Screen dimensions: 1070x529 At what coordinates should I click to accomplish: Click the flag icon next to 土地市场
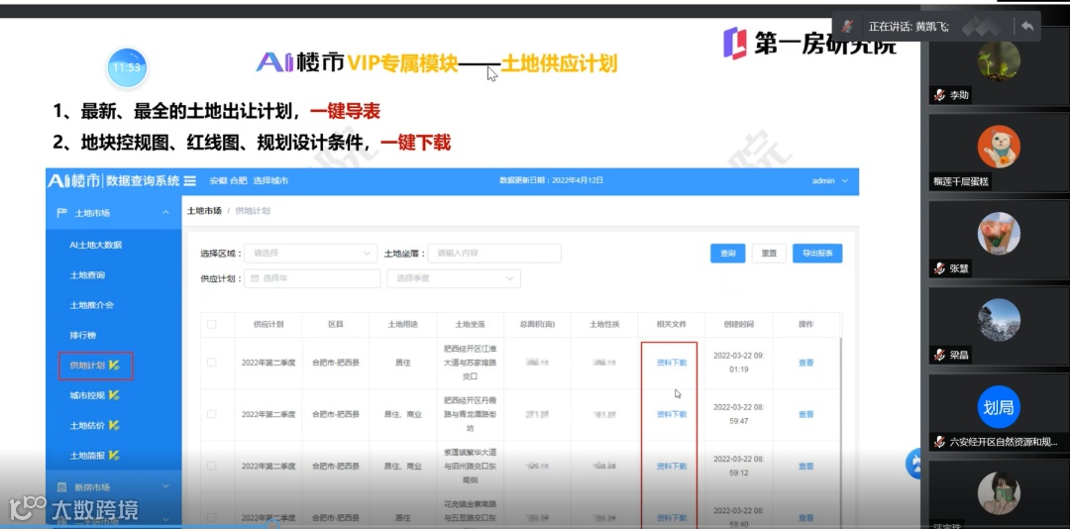tap(61, 213)
